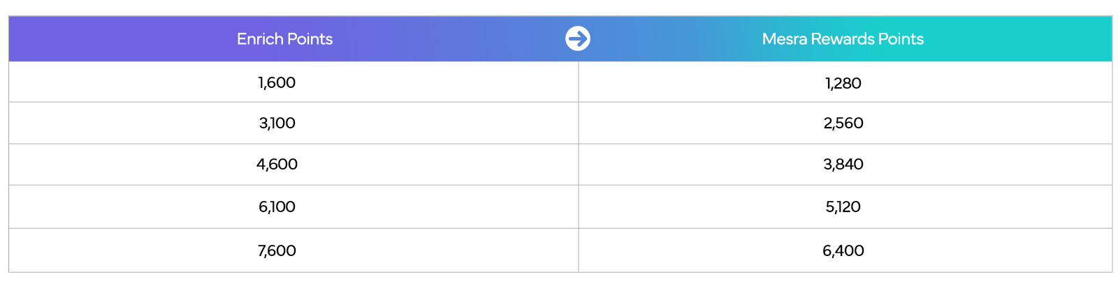1118x286 pixels.
Task: Select the Enrich Points column header
Action: 284,39
